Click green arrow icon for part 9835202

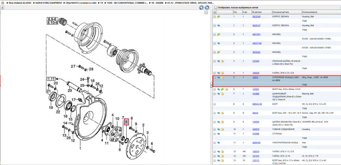[x=219, y=52]
